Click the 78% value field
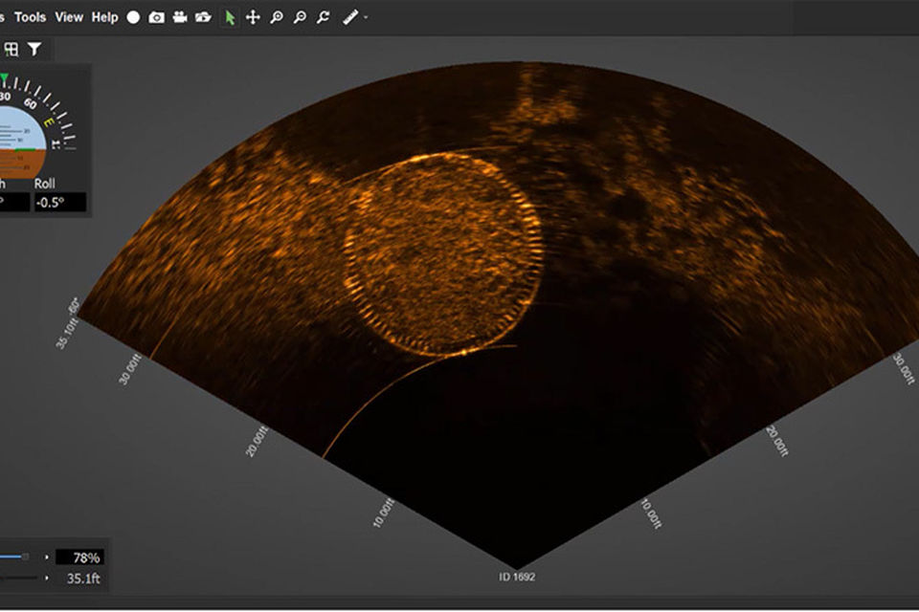919x612 pixels. coord(80,557)
